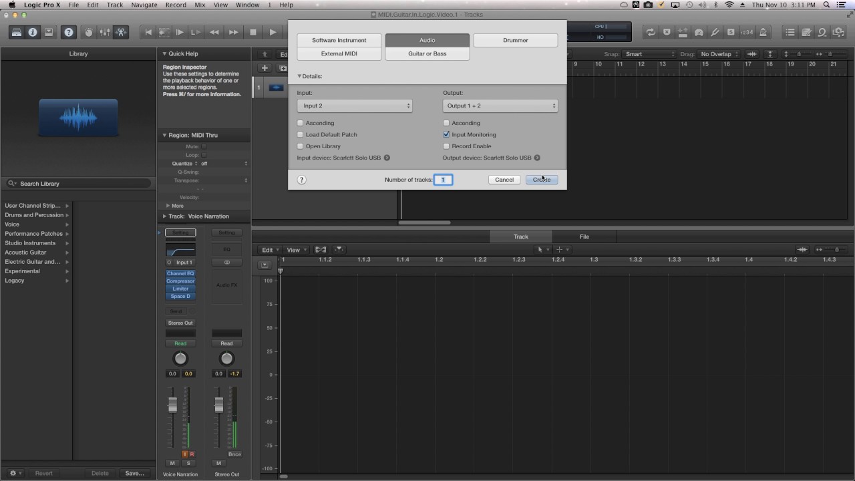Open the Mix menu
This screenshot has width=855, height=481.
(x=200, y=5)
